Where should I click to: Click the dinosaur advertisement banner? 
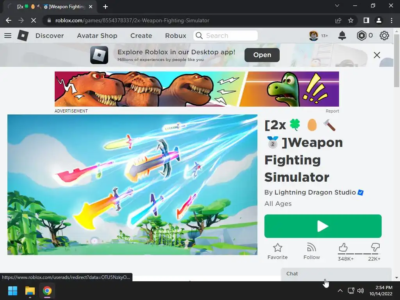(197, 89)
